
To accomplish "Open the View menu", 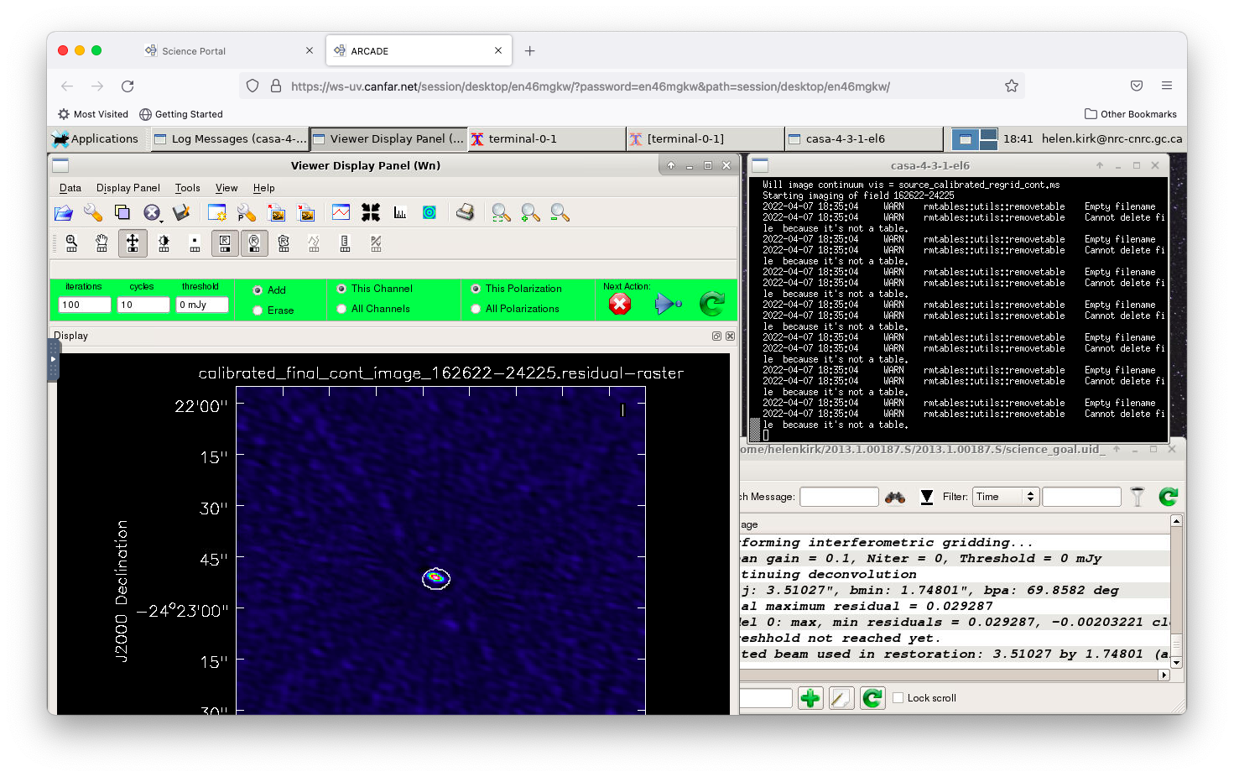I will pos(226,188).
